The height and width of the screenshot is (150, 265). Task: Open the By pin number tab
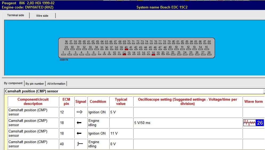point(35,84)
